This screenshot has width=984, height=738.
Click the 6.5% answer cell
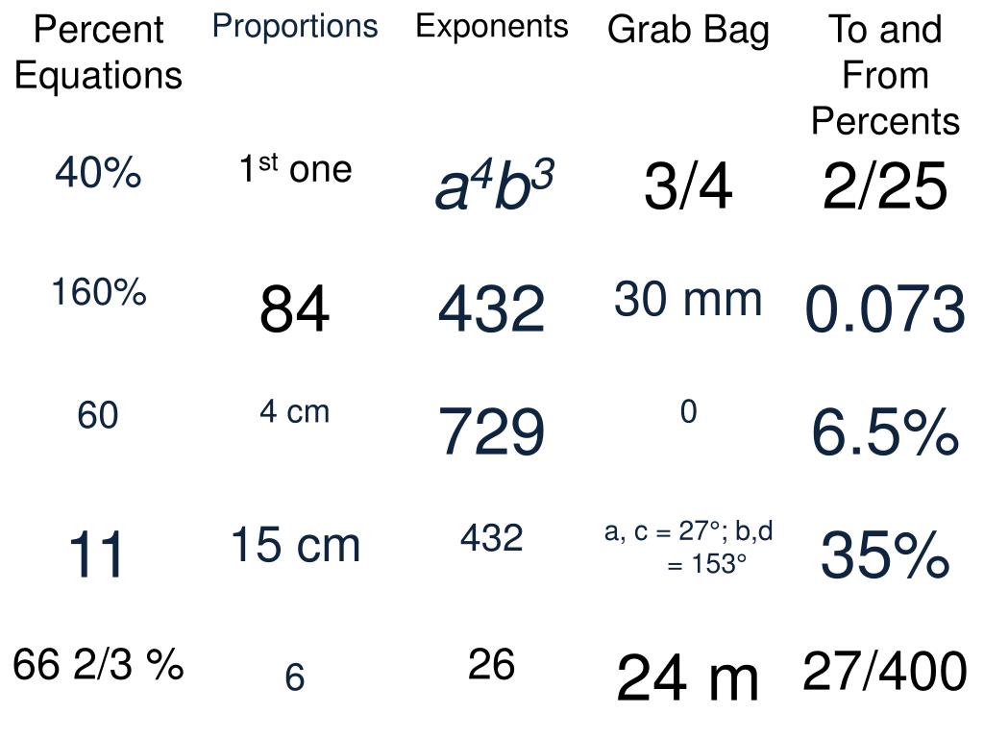click(x=885, y=431)
